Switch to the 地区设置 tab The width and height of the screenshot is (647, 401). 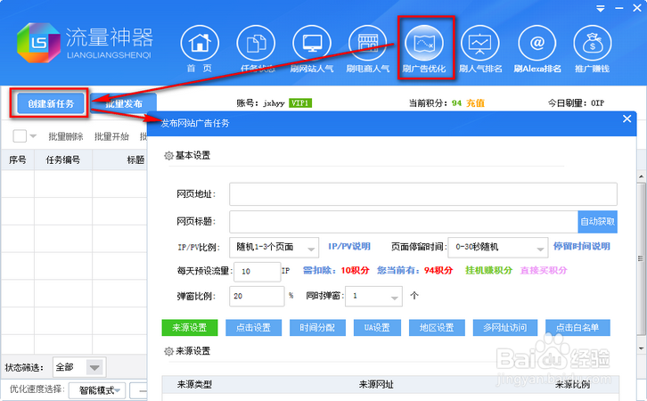(x=437, y=328)
